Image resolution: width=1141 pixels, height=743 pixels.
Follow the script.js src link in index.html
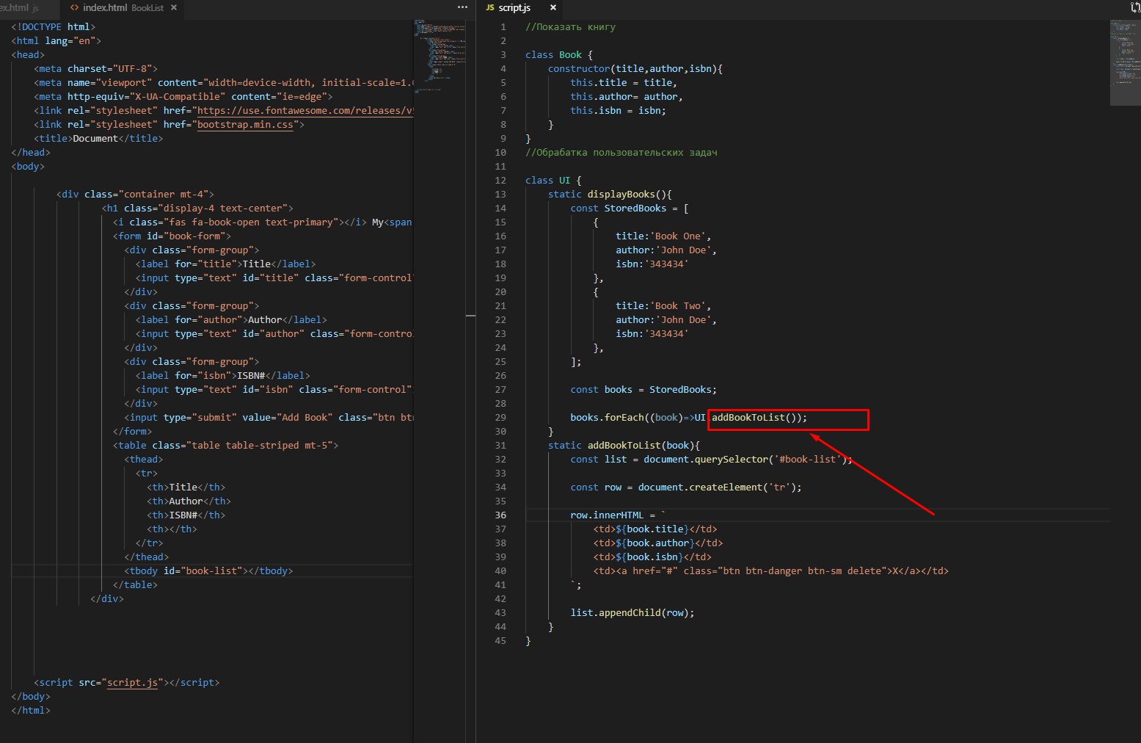tap(132, 683)
